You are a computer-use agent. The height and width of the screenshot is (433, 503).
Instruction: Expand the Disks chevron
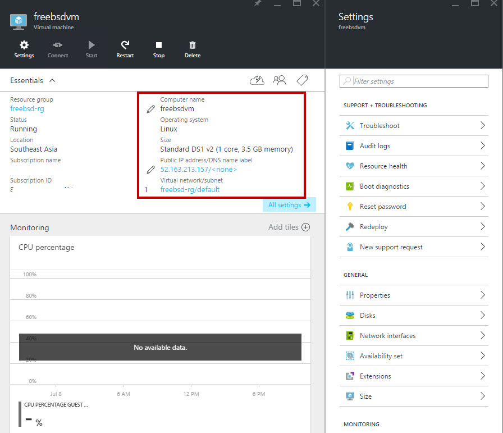point(482,315)
